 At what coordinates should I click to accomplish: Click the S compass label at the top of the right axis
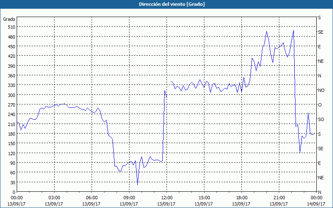[319, 17]
